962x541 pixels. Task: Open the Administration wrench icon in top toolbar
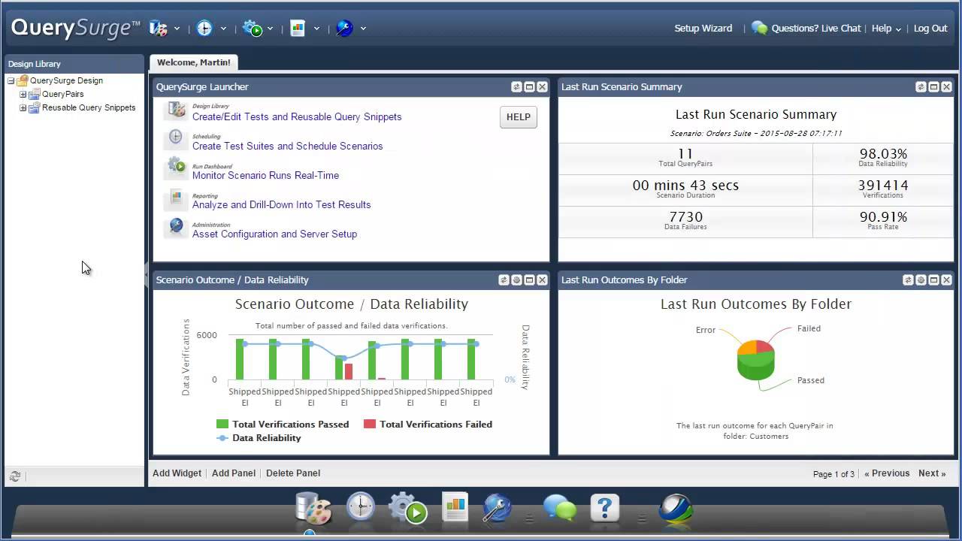pos(344,29)
